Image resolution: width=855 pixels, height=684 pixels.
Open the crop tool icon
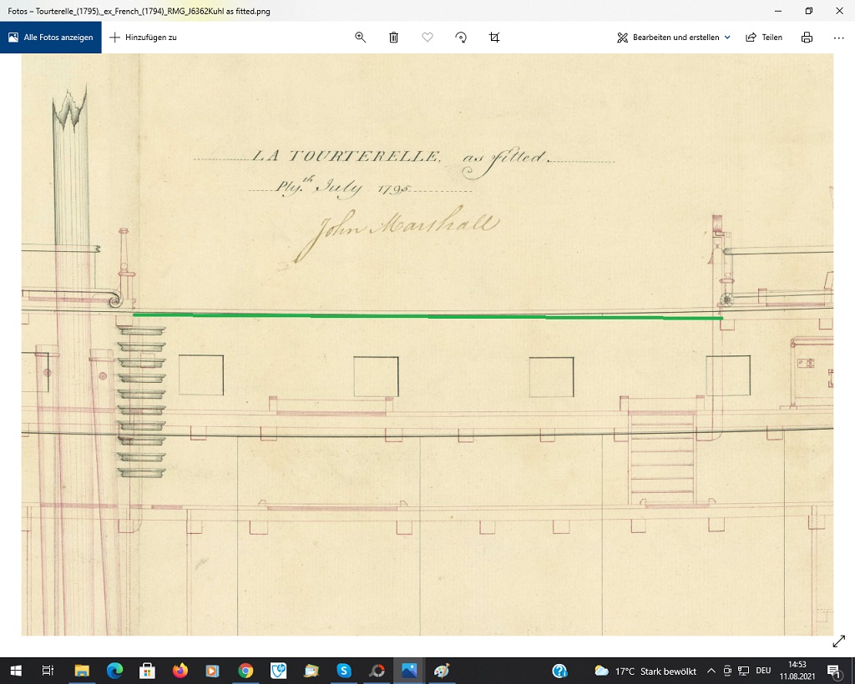point(494,37)
